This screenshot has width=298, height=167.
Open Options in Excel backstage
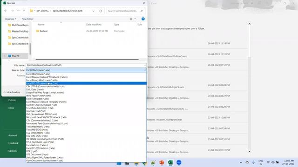13,151
